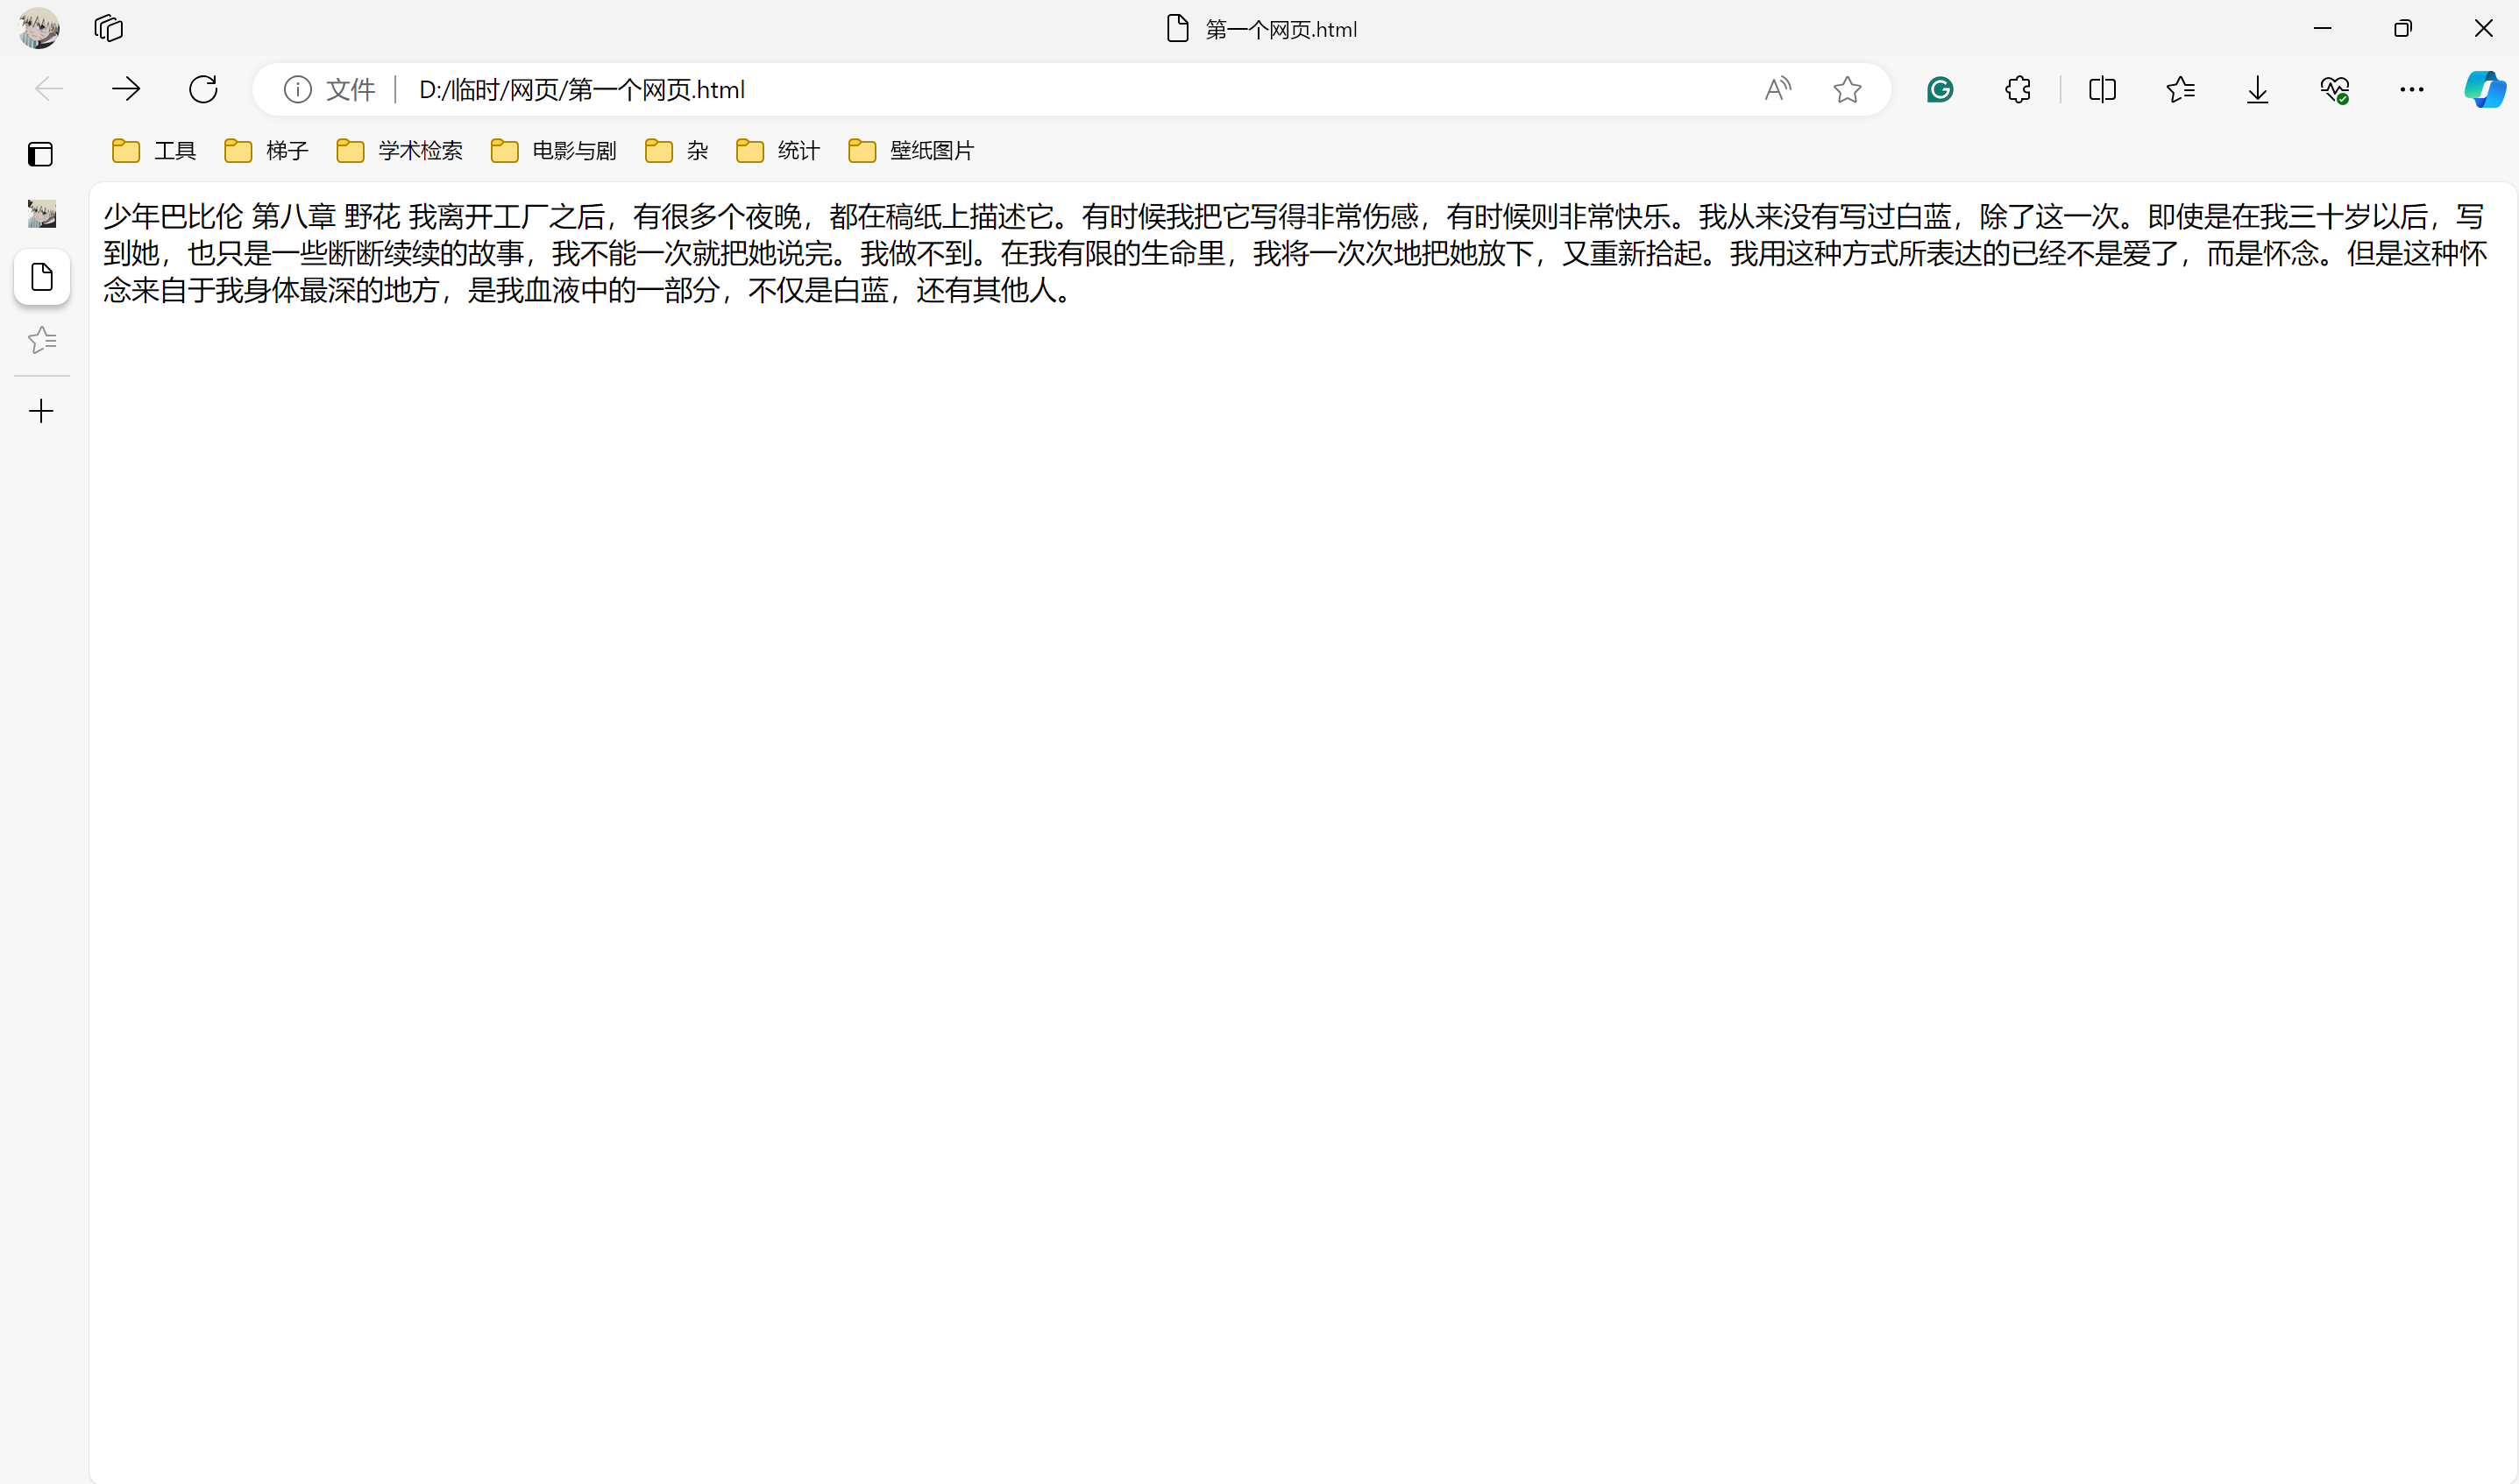Open the Favorites list button
The width and height of the screenshot is (2519, 1484).
pos(2180,89)
